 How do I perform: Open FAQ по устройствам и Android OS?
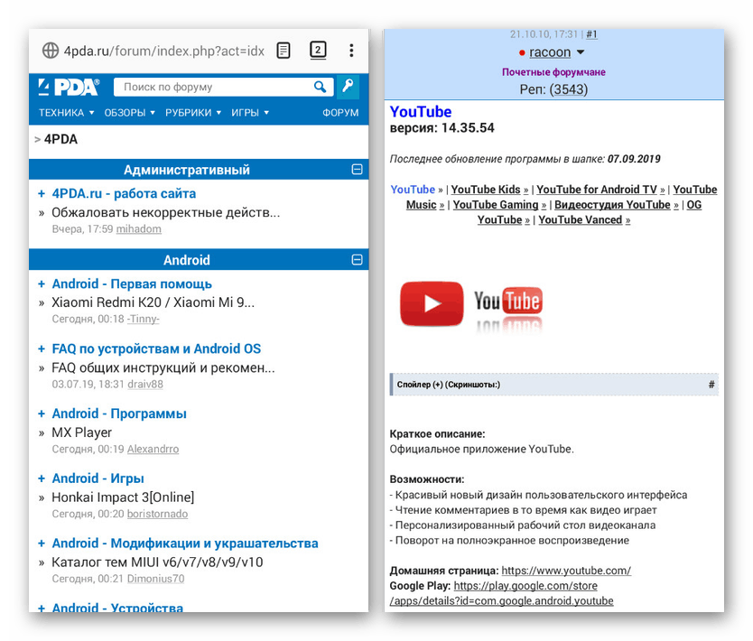point(156,348)
